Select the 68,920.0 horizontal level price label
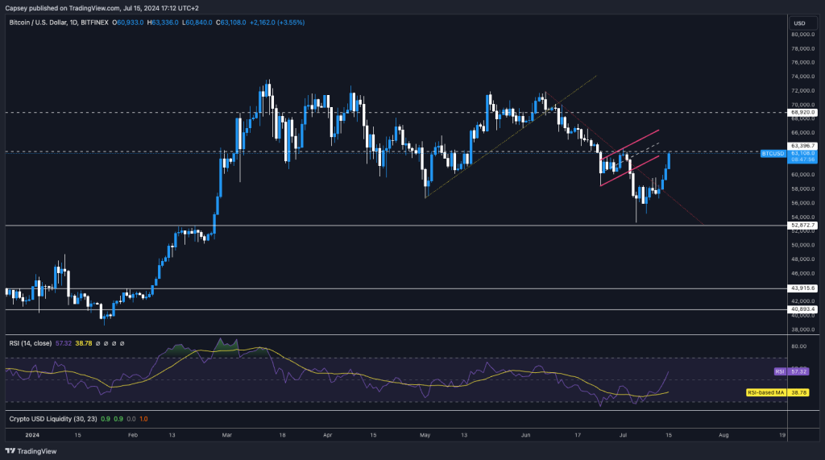 [804, 113]
